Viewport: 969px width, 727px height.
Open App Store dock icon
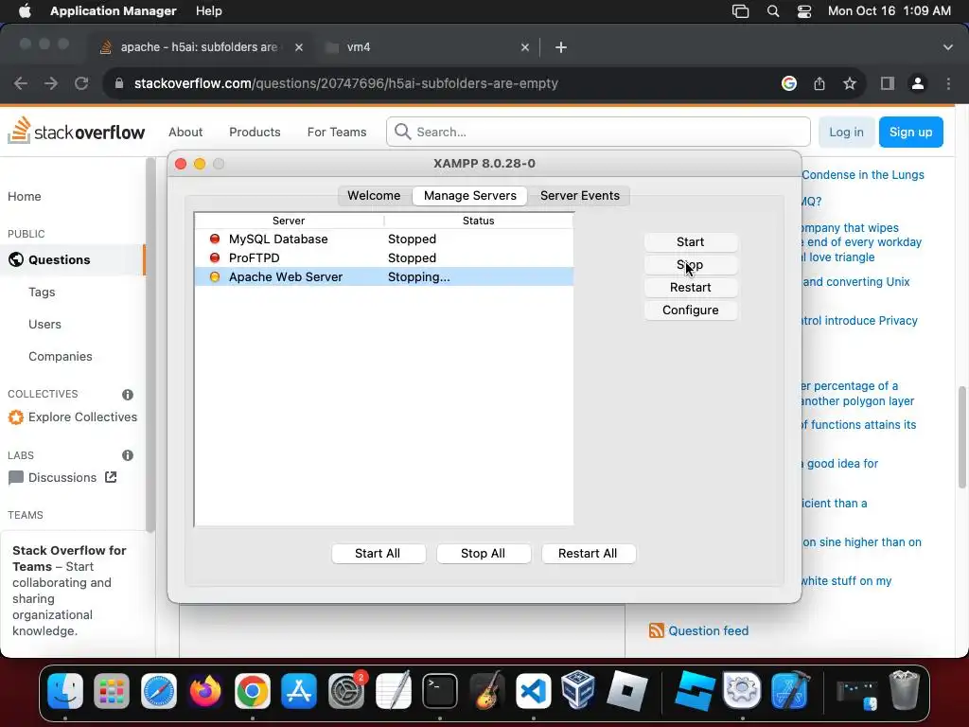click(299, 690)
